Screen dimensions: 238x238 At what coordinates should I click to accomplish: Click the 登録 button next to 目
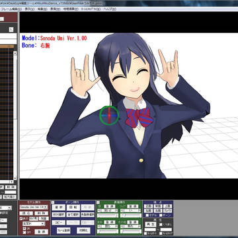pos(110,206)
